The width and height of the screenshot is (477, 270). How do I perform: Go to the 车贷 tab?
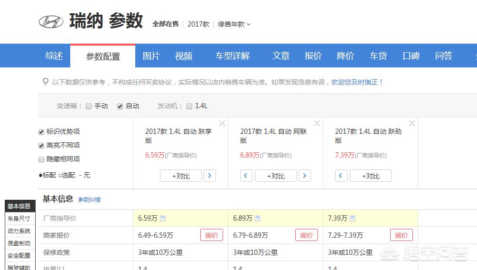(378, 56)
